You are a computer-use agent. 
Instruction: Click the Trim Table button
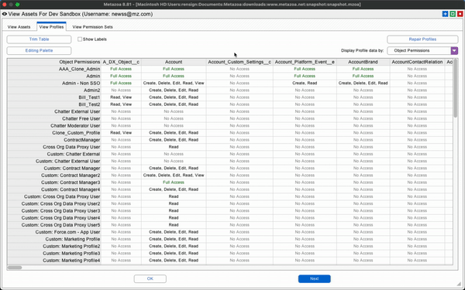pyautogui.click(x=39, y=39)
